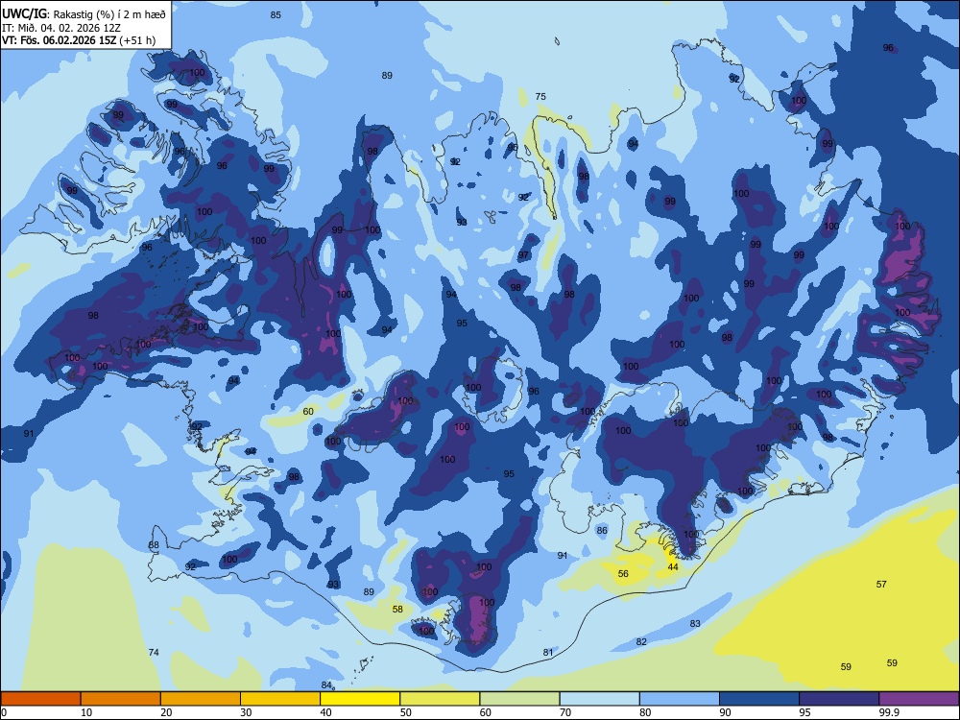
Task: Select the navy 95–99.9 legend swatch
Action: coord(839,699)
